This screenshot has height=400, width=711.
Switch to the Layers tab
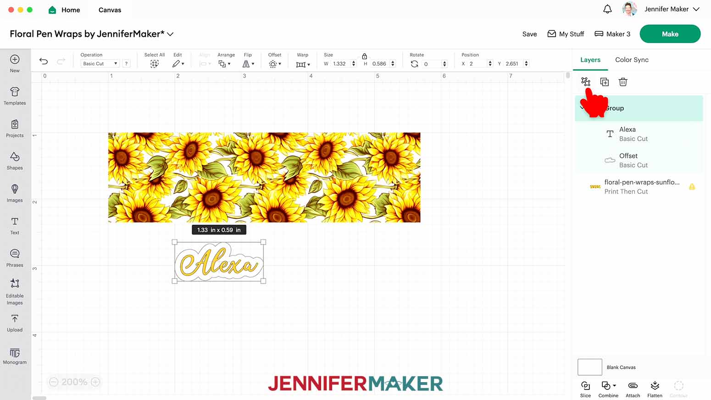[590, 60]
